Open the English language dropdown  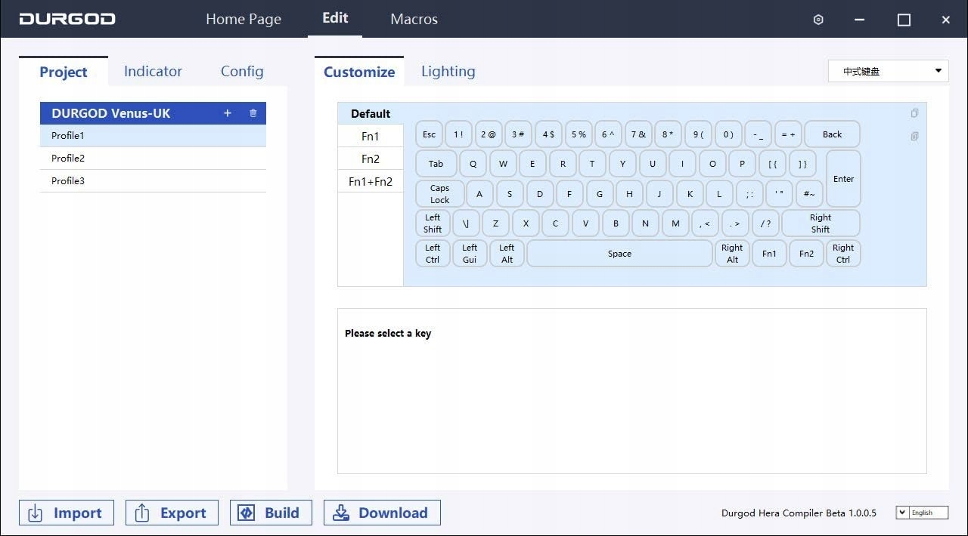pyautogui.click(x=921, y=513)
